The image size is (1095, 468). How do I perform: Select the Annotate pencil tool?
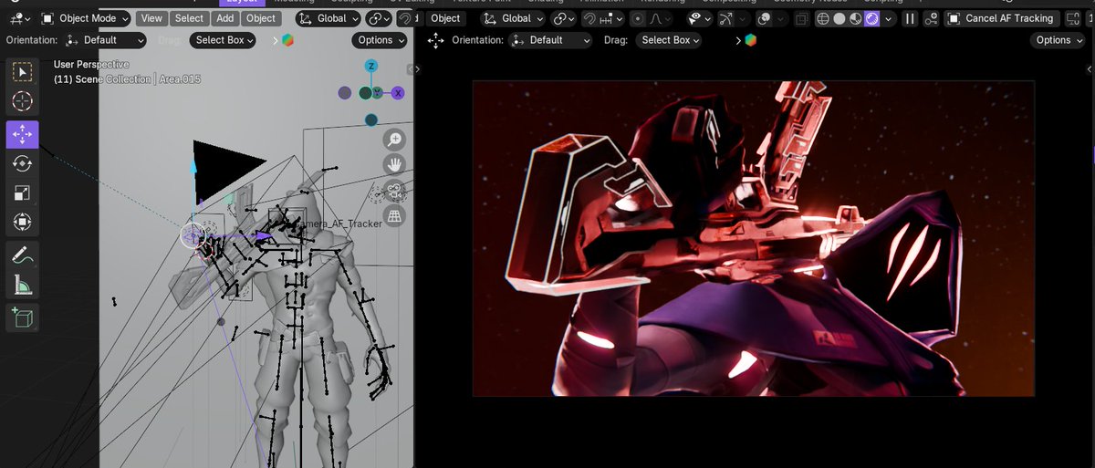click(x=22, y=256)
